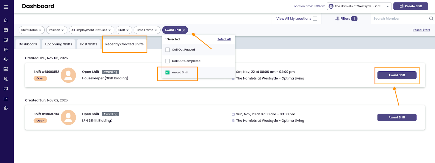The height and width of the screenshot is (163, 435).
Task: Uncheck the Award Shift checkbox
Action: tap(167, 72)
